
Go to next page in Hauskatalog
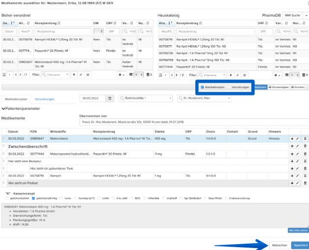coord(176,75)
